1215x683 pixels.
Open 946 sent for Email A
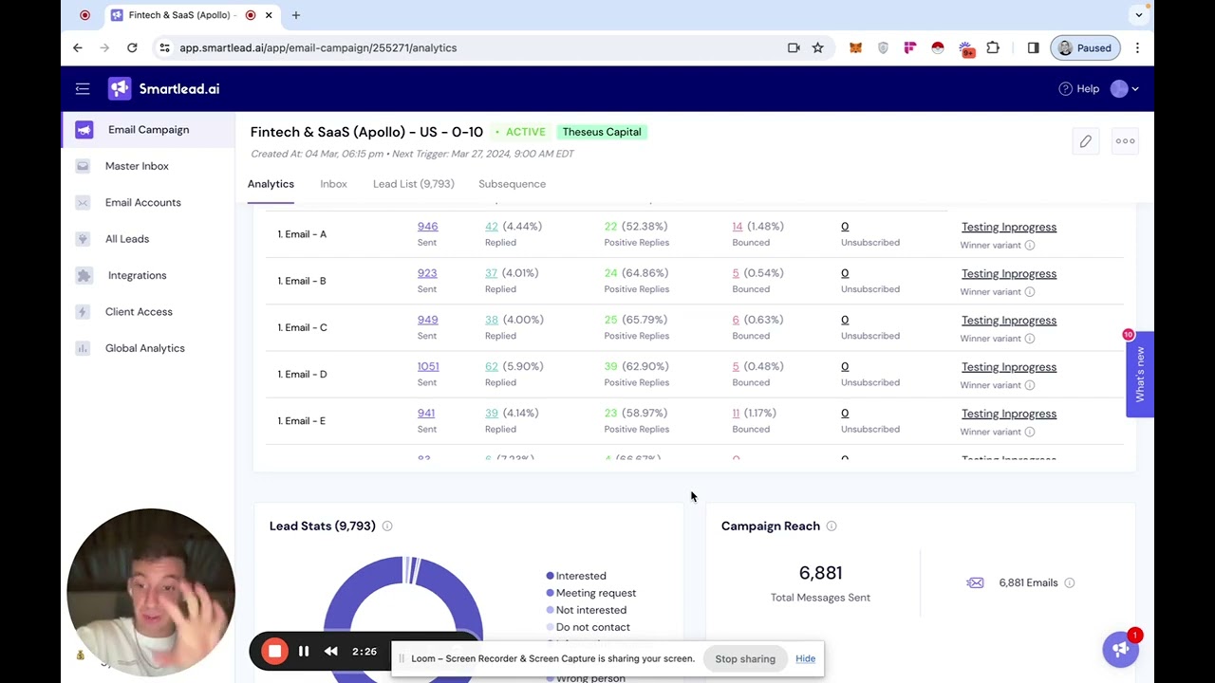[427, 227]
